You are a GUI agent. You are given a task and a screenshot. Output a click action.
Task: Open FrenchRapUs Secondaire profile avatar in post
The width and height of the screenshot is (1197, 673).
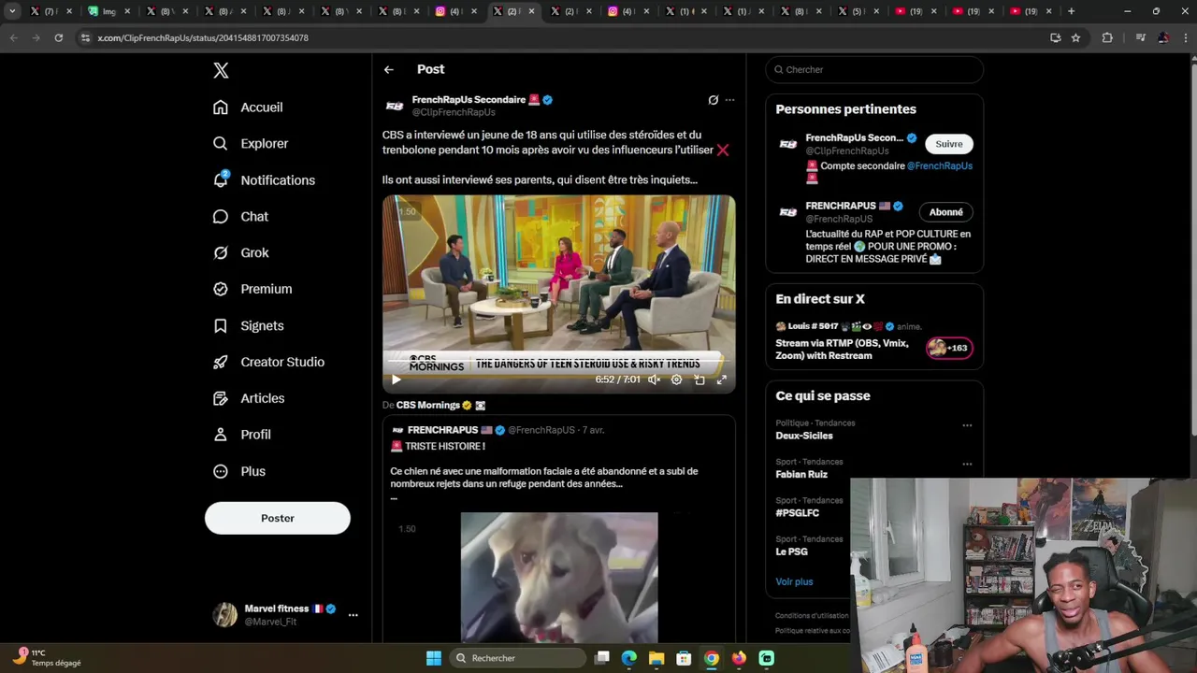[x=395, y=107]
